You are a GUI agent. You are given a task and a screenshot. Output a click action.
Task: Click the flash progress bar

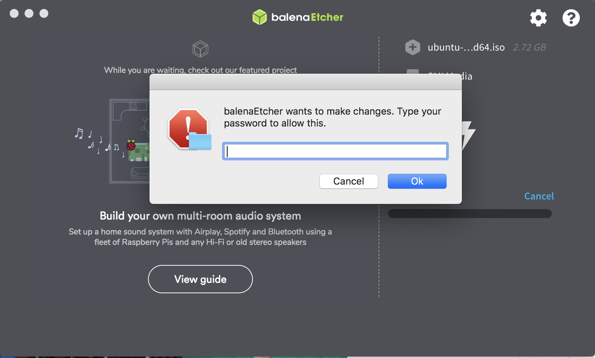(470, 214)
